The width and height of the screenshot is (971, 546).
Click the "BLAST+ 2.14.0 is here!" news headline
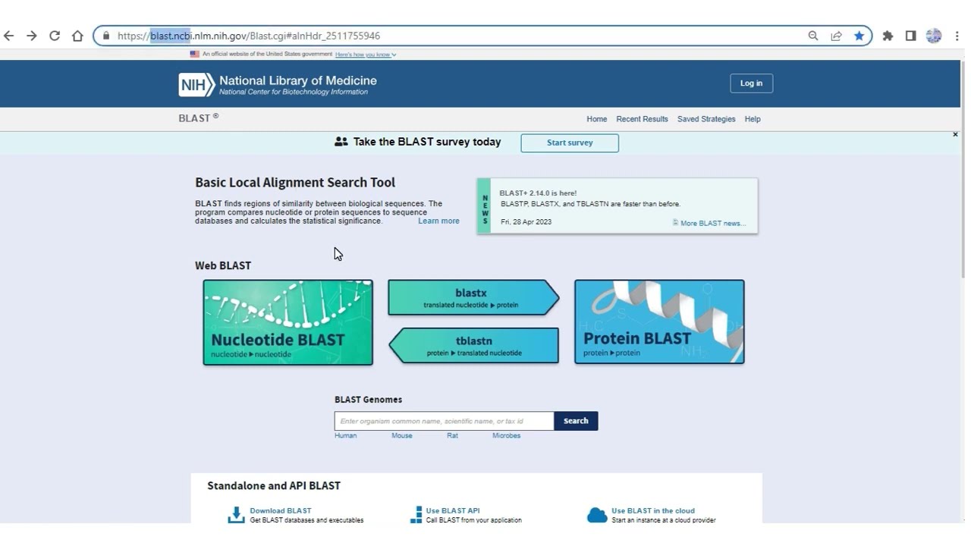(x=538, y=193)
